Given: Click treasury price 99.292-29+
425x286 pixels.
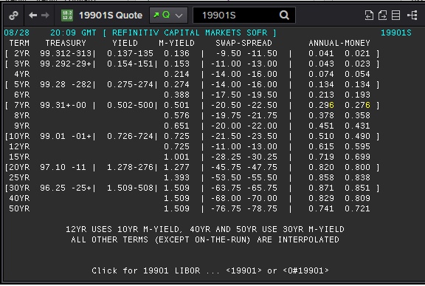Looking at the screenshot, I should click(66, 64).
